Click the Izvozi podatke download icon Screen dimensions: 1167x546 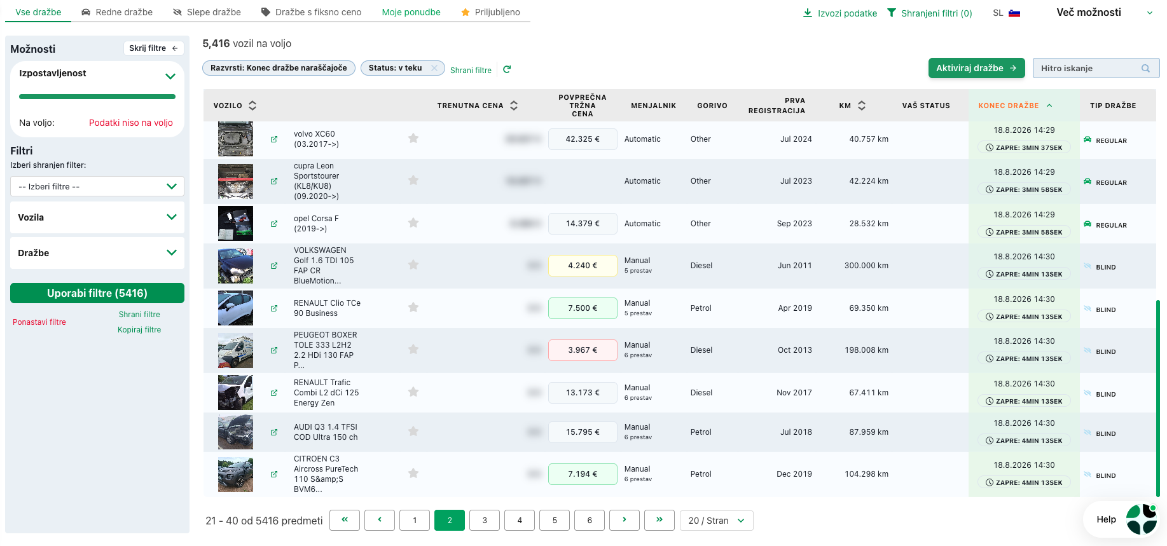pyautogui.click(x=808, y=13)
